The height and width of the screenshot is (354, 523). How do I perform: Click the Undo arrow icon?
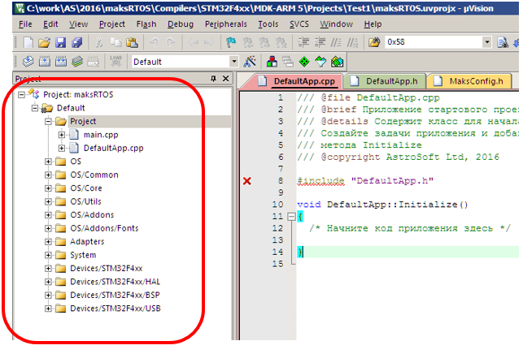pyautogui.click(x=154, y=42)
